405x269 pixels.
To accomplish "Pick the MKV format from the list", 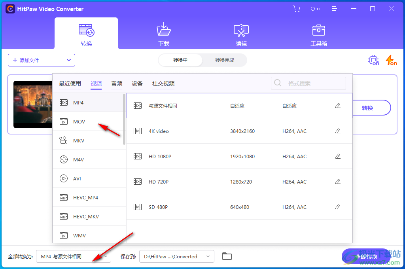I will [x=78, y=140].
